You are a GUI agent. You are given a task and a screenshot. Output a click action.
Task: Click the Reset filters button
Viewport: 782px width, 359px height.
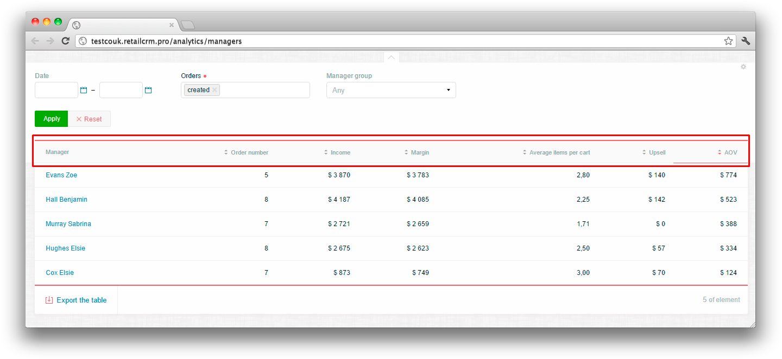click(89, 119)
